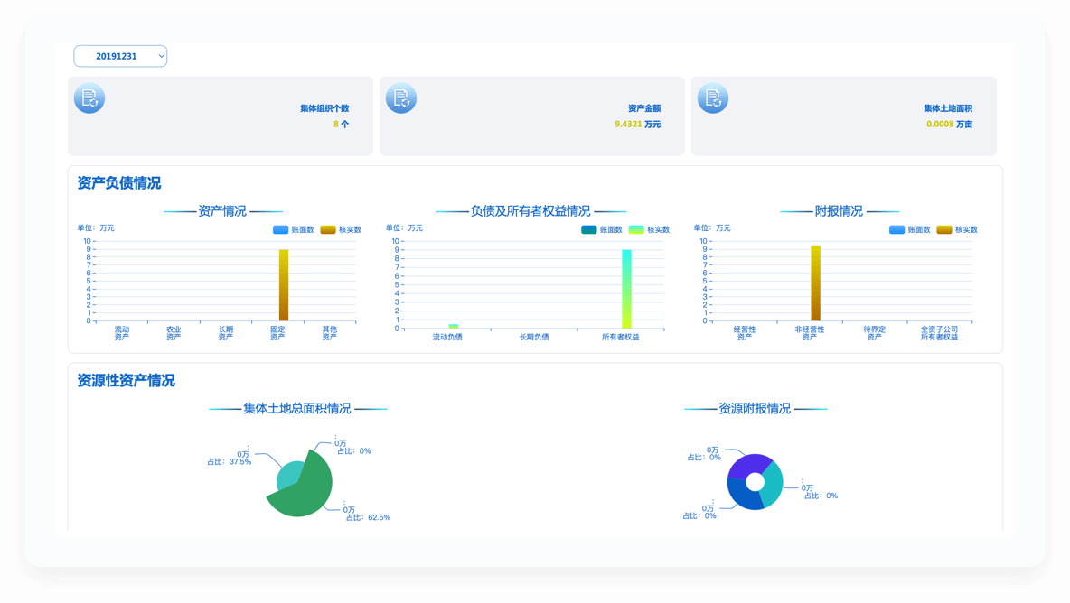This screenshot has height=603, width=1070.
Task: Select the purple segment of 资源附报情况 donut
Action: 747,464
